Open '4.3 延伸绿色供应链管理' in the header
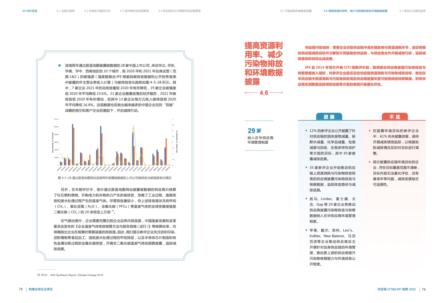The image size is (447, 303). (x=134, y=11)
